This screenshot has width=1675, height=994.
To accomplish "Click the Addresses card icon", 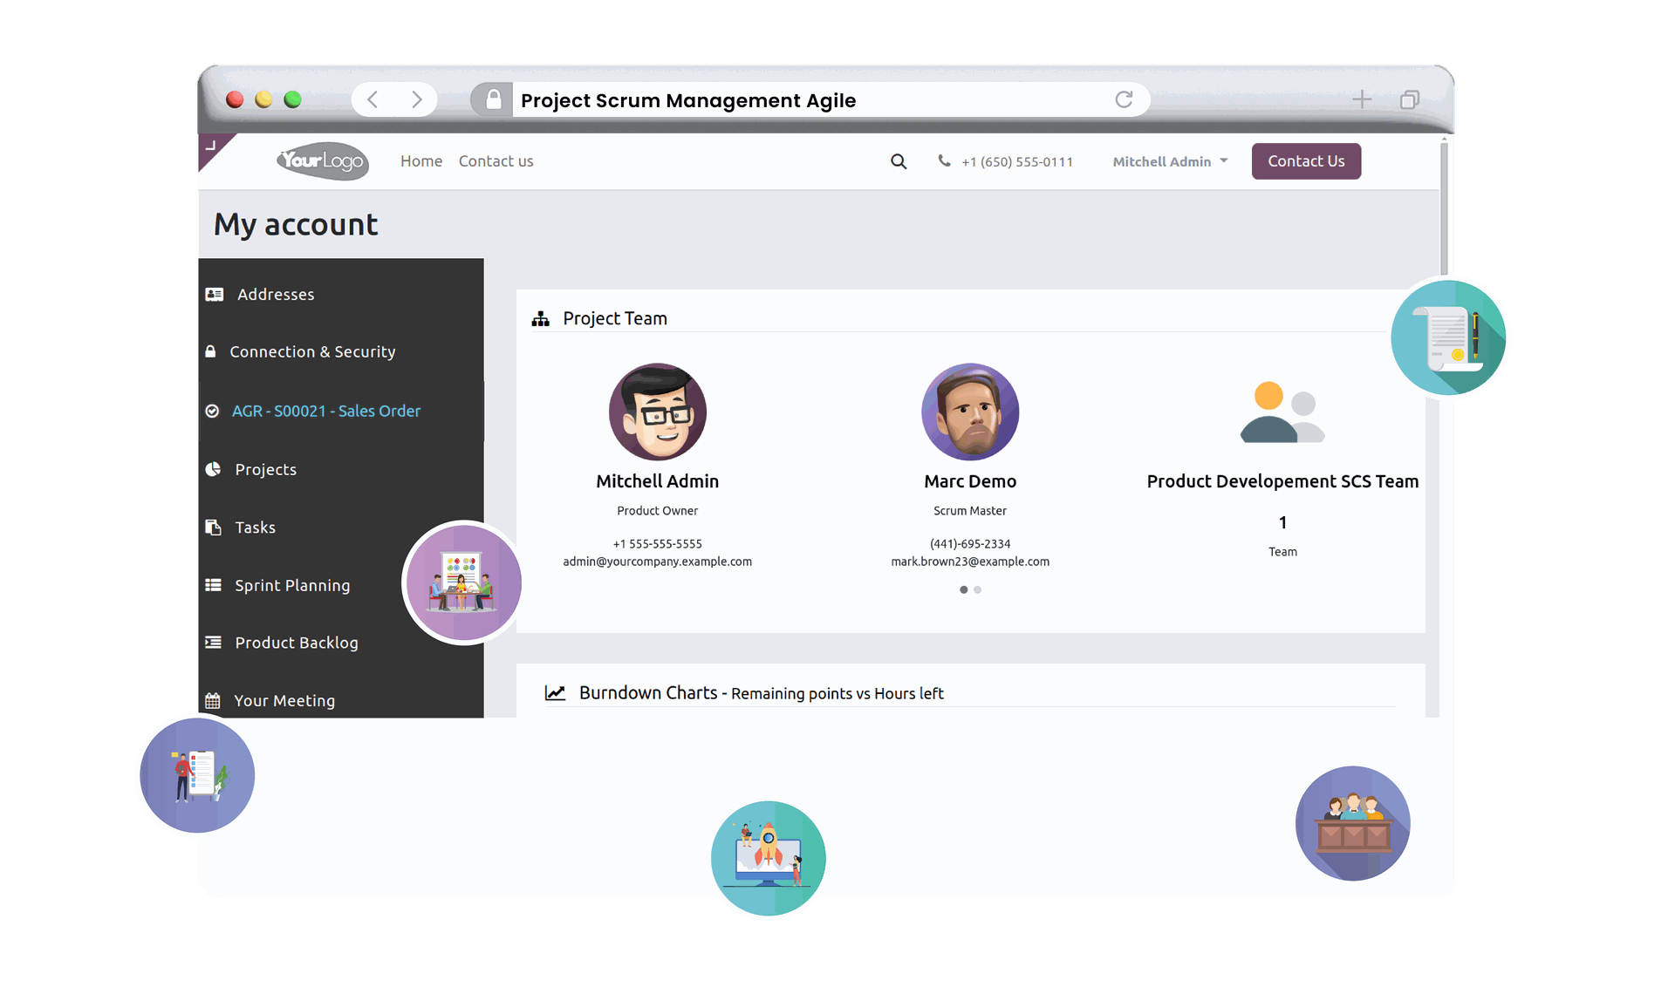I will (215, 295).
